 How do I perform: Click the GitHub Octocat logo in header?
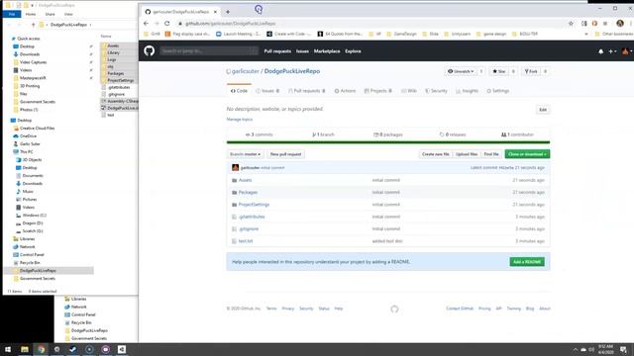150,50
